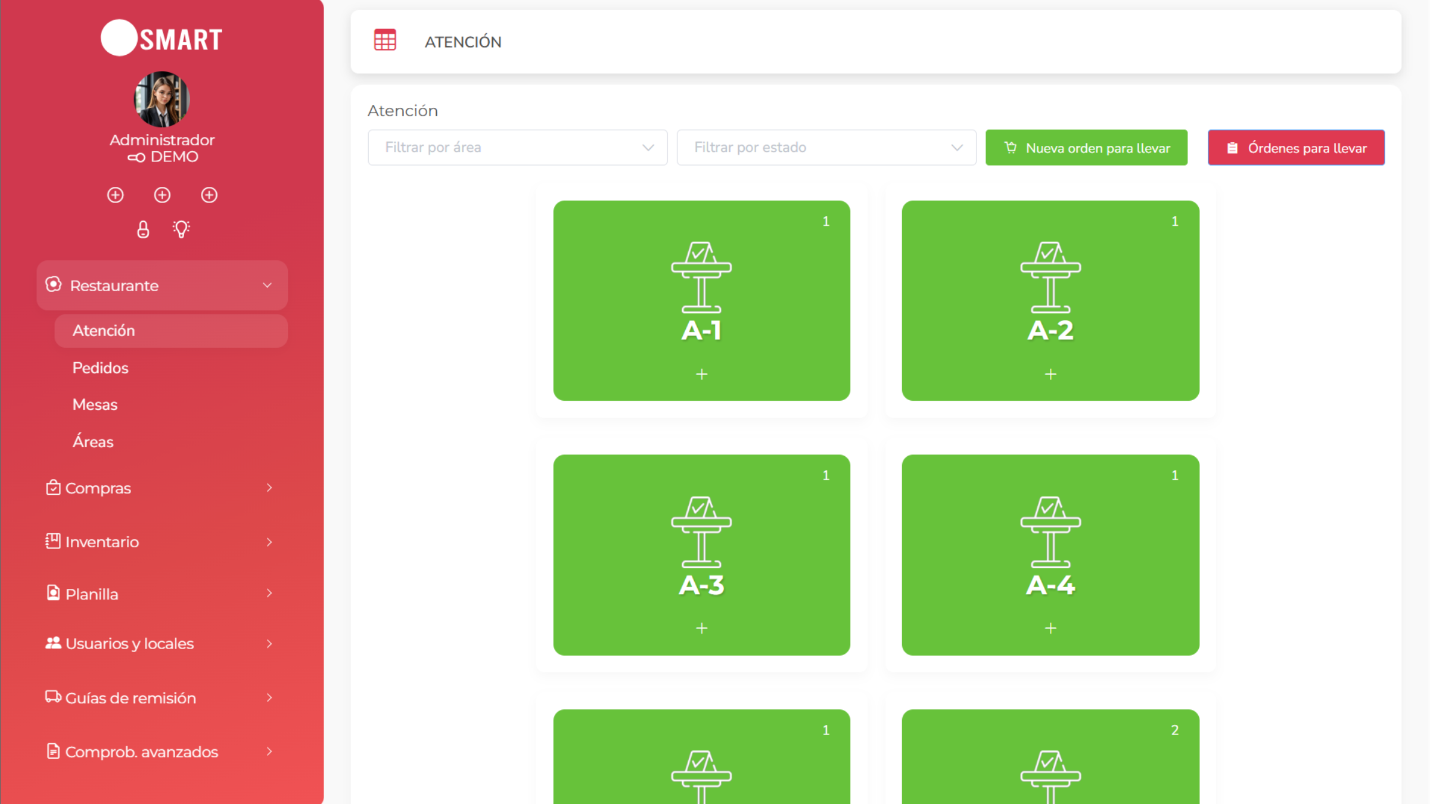Open the Filtrar por estado dropdown
The height and width of the screenshot is (804, 1430).
point(826,148)
